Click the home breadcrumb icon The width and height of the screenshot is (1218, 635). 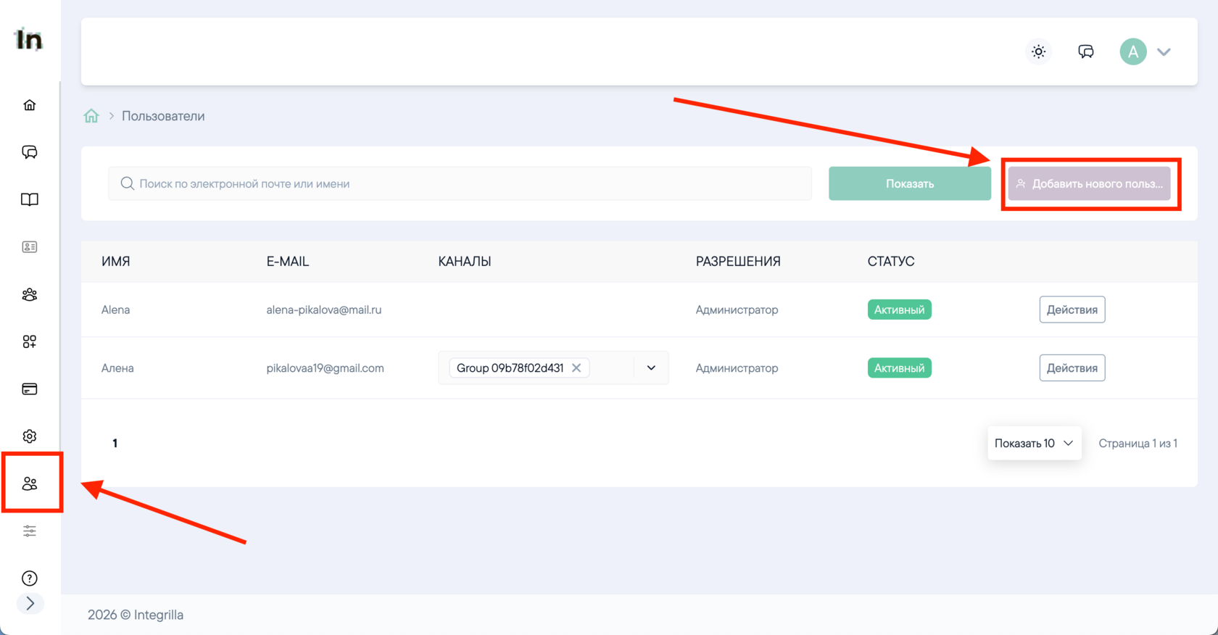(x=91, y=116)
